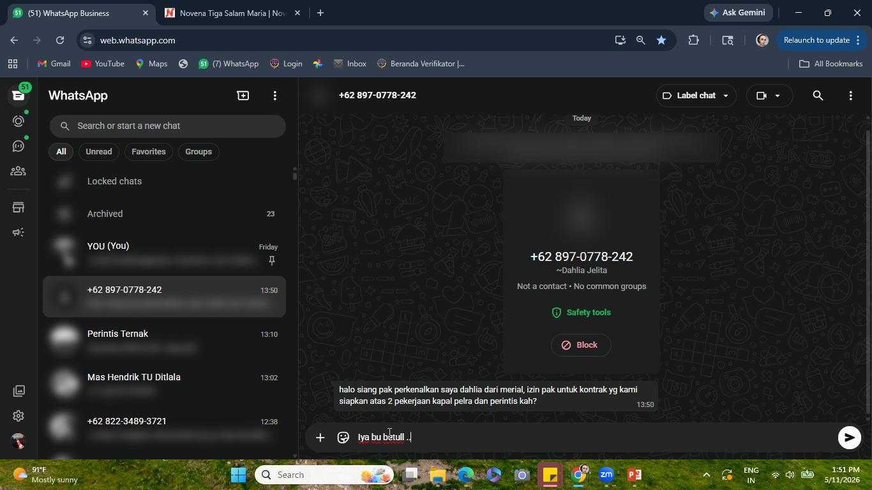The height and width of the screenshot is (490, 872).
Task: Click the Search or start a new chat field
Action: tap(168, 126)
